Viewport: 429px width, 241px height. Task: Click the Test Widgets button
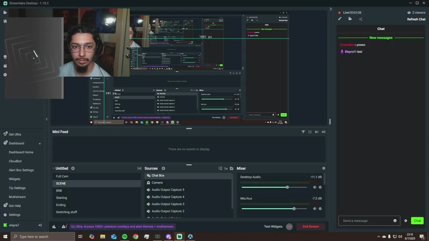point(273,227)
